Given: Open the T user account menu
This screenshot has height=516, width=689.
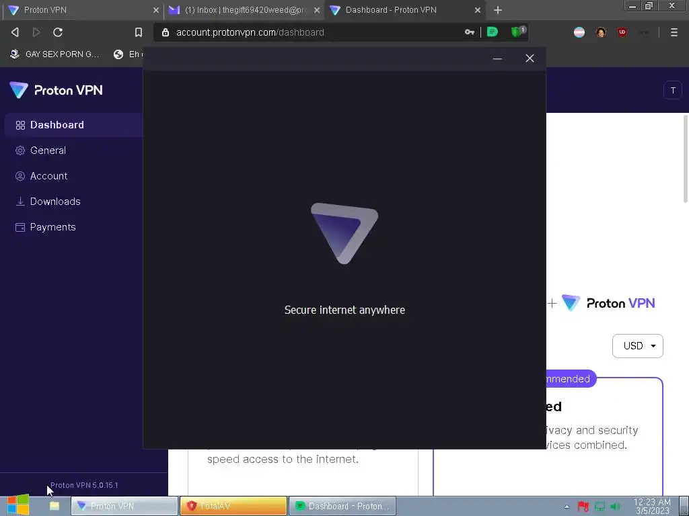Looking at the screenshot, I should click(673, 91).
